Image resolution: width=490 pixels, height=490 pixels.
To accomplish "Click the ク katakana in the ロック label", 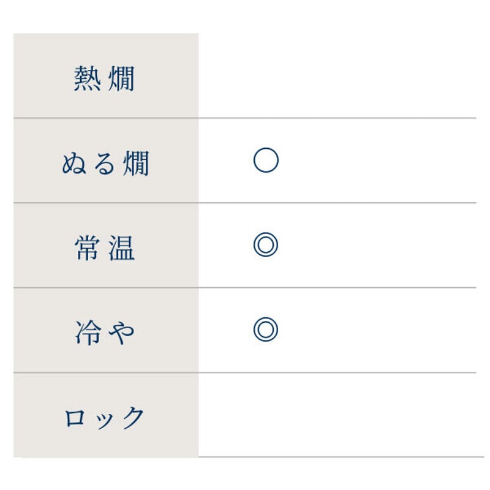I will [133, 418].
